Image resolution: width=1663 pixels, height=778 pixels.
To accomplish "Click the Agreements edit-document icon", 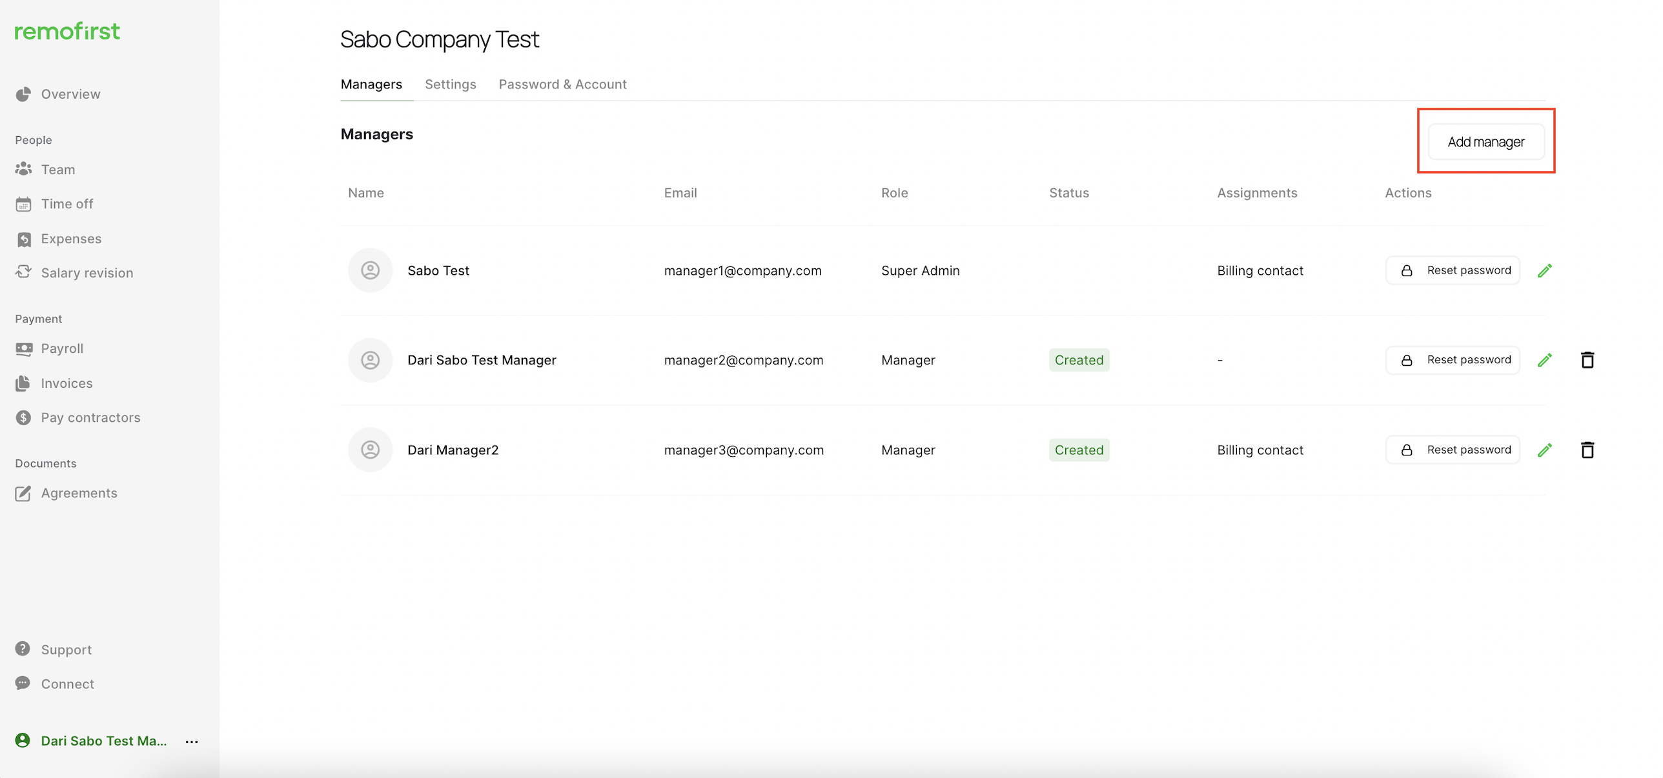I will (x=23, y=493).
